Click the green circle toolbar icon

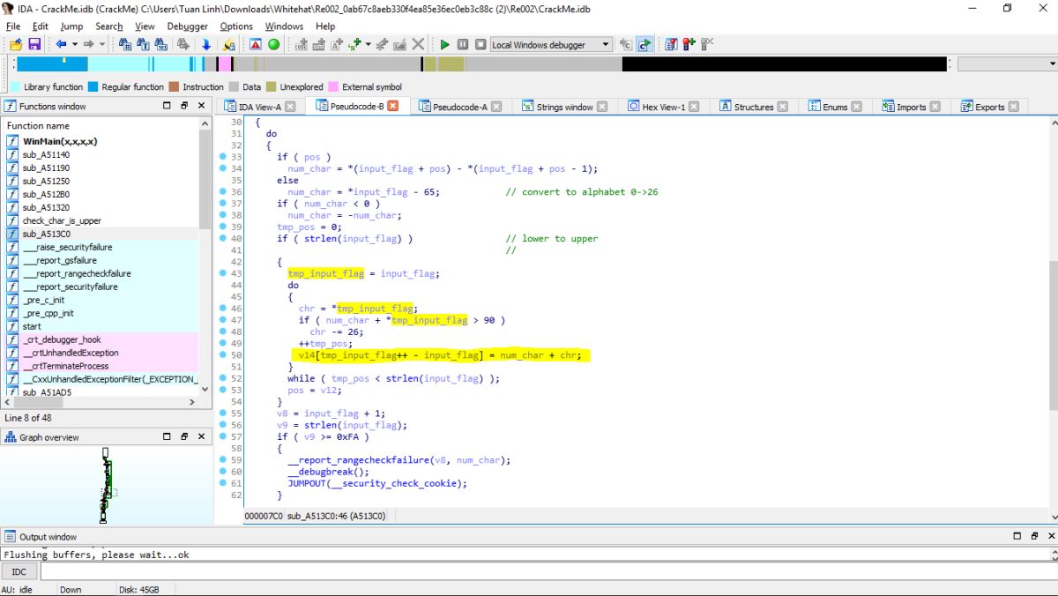273,44
